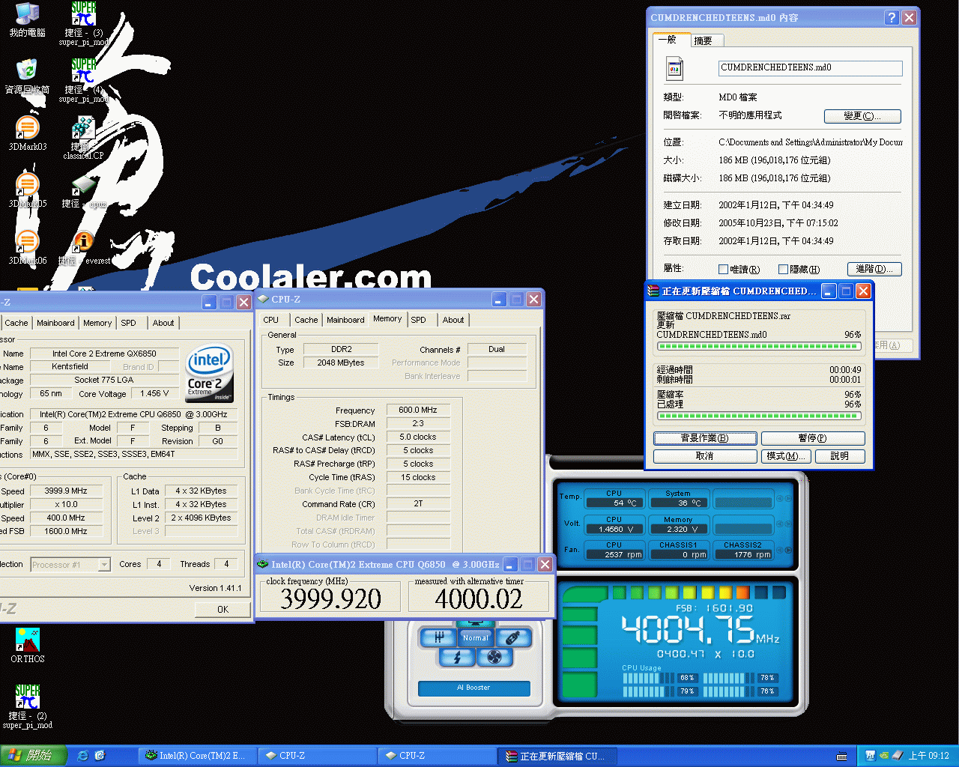Open the 資源回收筒 recycle bin icon
This screenshot has height=767, width=959.
coord(27,76)
